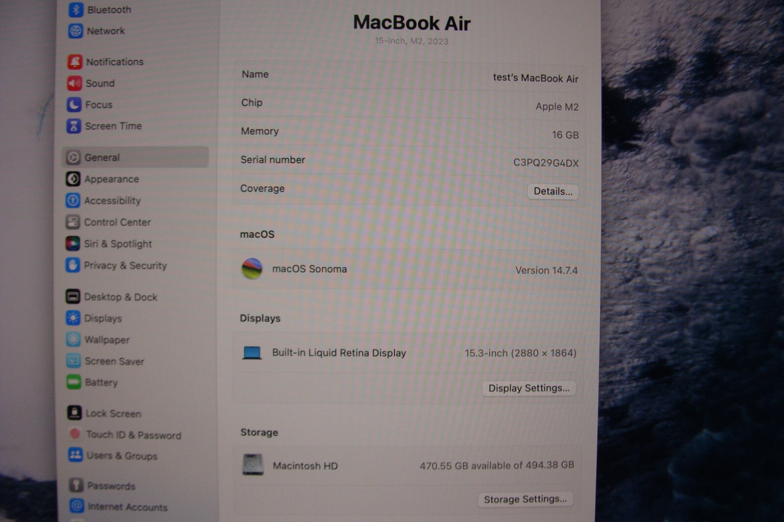Open the Battery icon in sidebar
This screenshot has height=522, width=784.
(73, 382)
